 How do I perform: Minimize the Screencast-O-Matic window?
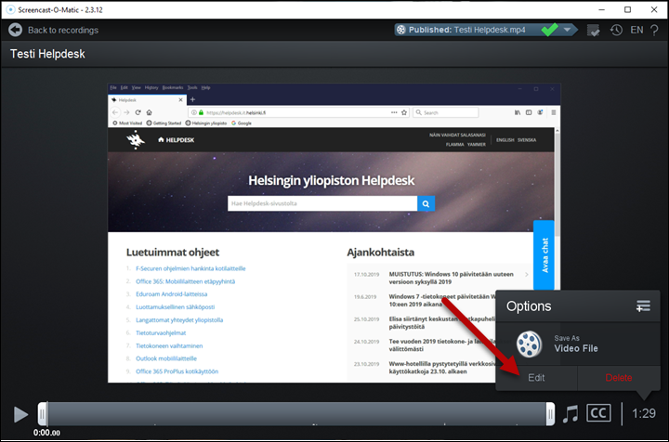point(601,9)
